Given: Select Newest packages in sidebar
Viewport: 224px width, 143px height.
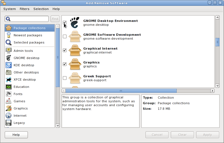Looking at the screenshot, I should (x=28, y=35).
